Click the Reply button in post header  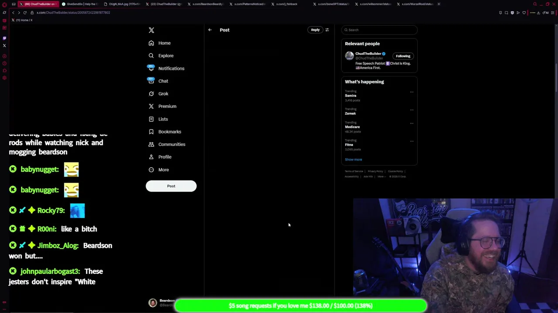315,30
